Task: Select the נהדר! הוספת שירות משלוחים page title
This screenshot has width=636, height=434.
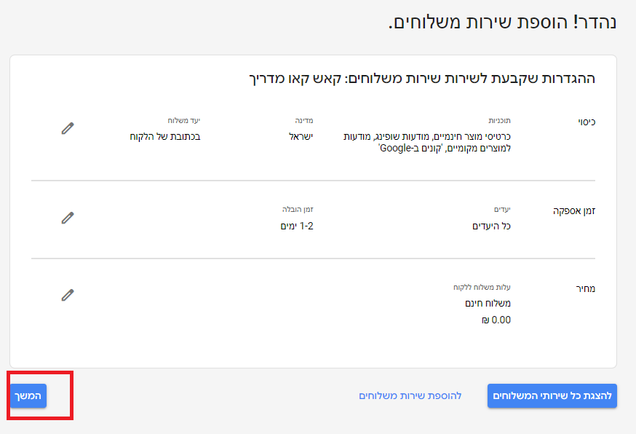Action: point(503,23)
